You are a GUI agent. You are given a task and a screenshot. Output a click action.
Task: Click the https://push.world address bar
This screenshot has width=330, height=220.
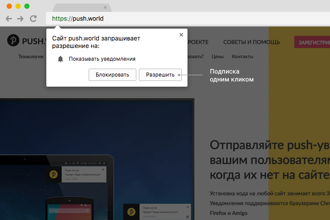pos(188,18)
